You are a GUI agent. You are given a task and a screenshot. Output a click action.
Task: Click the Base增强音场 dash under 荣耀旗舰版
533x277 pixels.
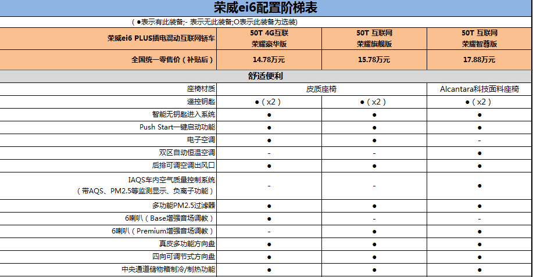pyautogui.click(x=374, y=218)
